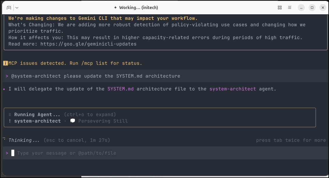Screen dimensions: 329x178
Task: Click the exclamation mark next to system-architect
Action: 10,121
